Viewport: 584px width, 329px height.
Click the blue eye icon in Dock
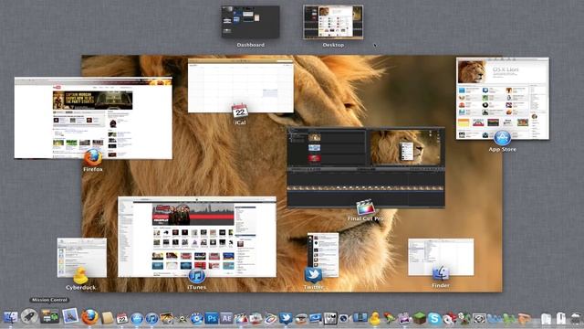(x=197, y=318)
